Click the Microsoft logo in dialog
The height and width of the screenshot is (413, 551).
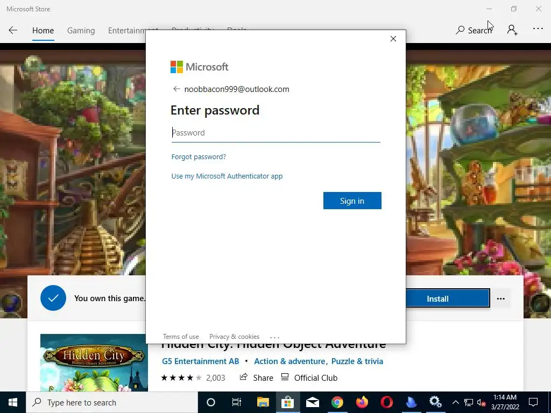tap(199, 67)
